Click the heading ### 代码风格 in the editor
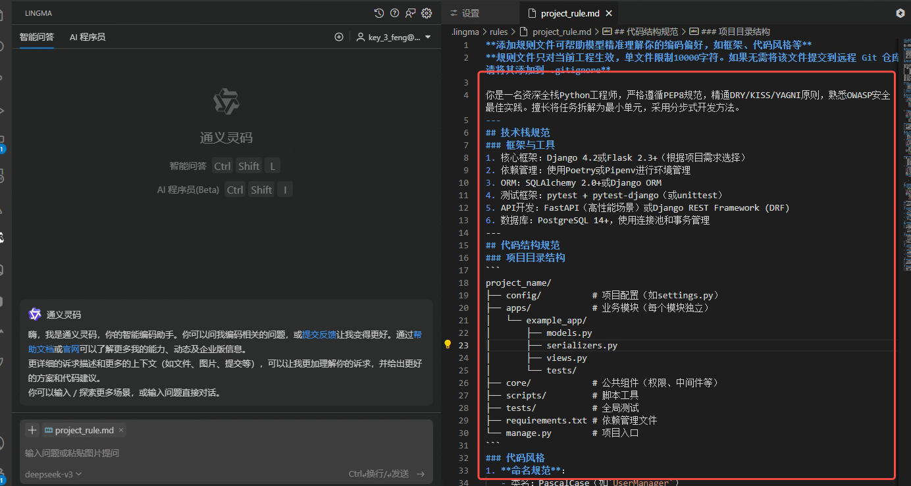 (x=515, y=458)
